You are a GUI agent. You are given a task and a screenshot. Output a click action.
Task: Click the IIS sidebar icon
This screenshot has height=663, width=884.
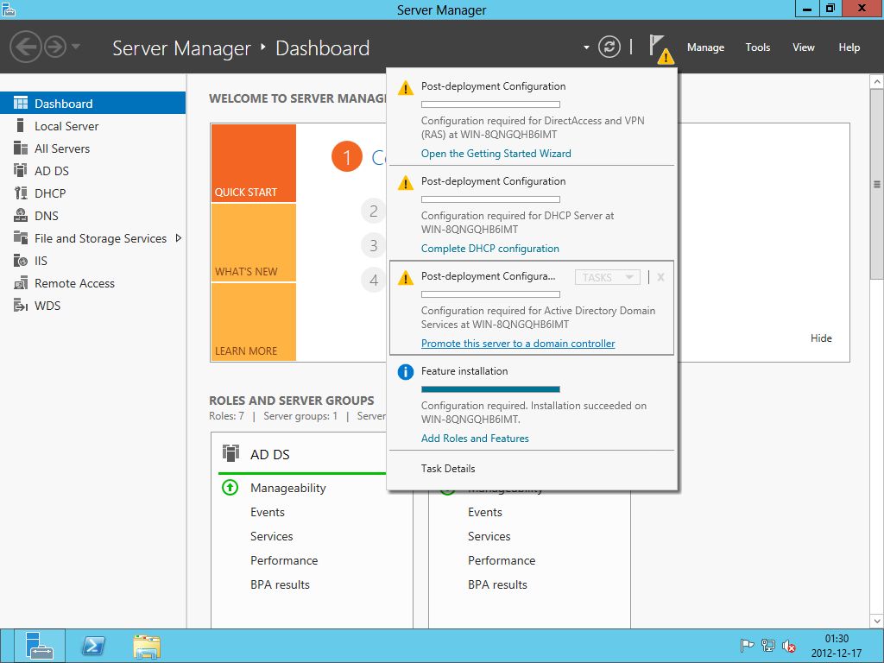[x=21, y=261]
